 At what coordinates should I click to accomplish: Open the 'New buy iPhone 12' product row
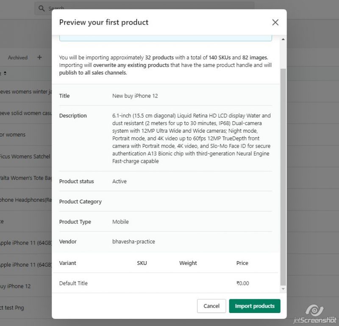point(15,286)
